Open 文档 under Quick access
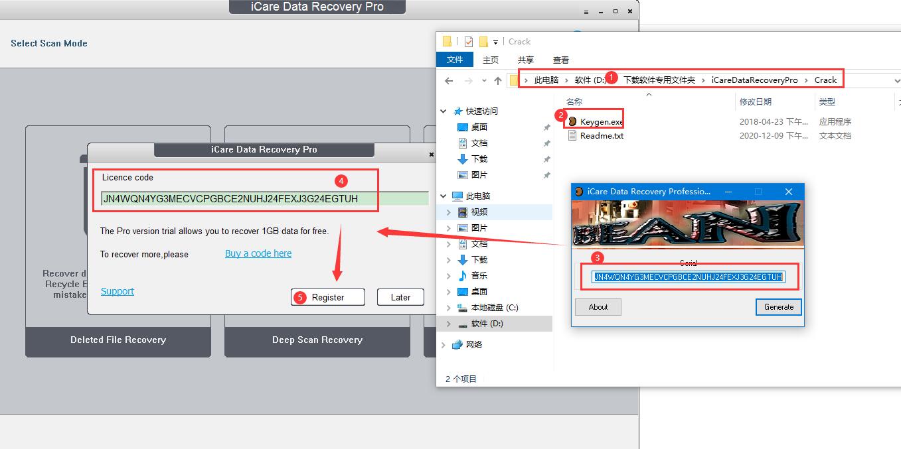Screen dimensions: 901x449 479,143
